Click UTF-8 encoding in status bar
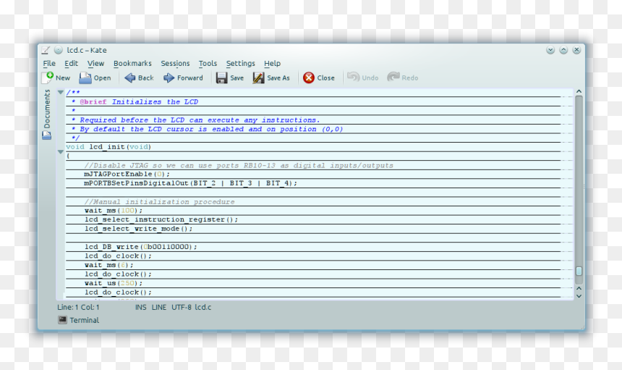The image size is (622, 370). tap(182, 307)
